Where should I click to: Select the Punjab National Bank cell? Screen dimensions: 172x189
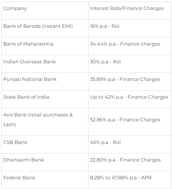coord(45,82)
